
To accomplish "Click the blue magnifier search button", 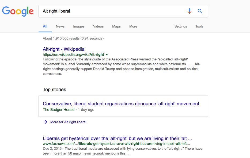I will click(200, 11).
